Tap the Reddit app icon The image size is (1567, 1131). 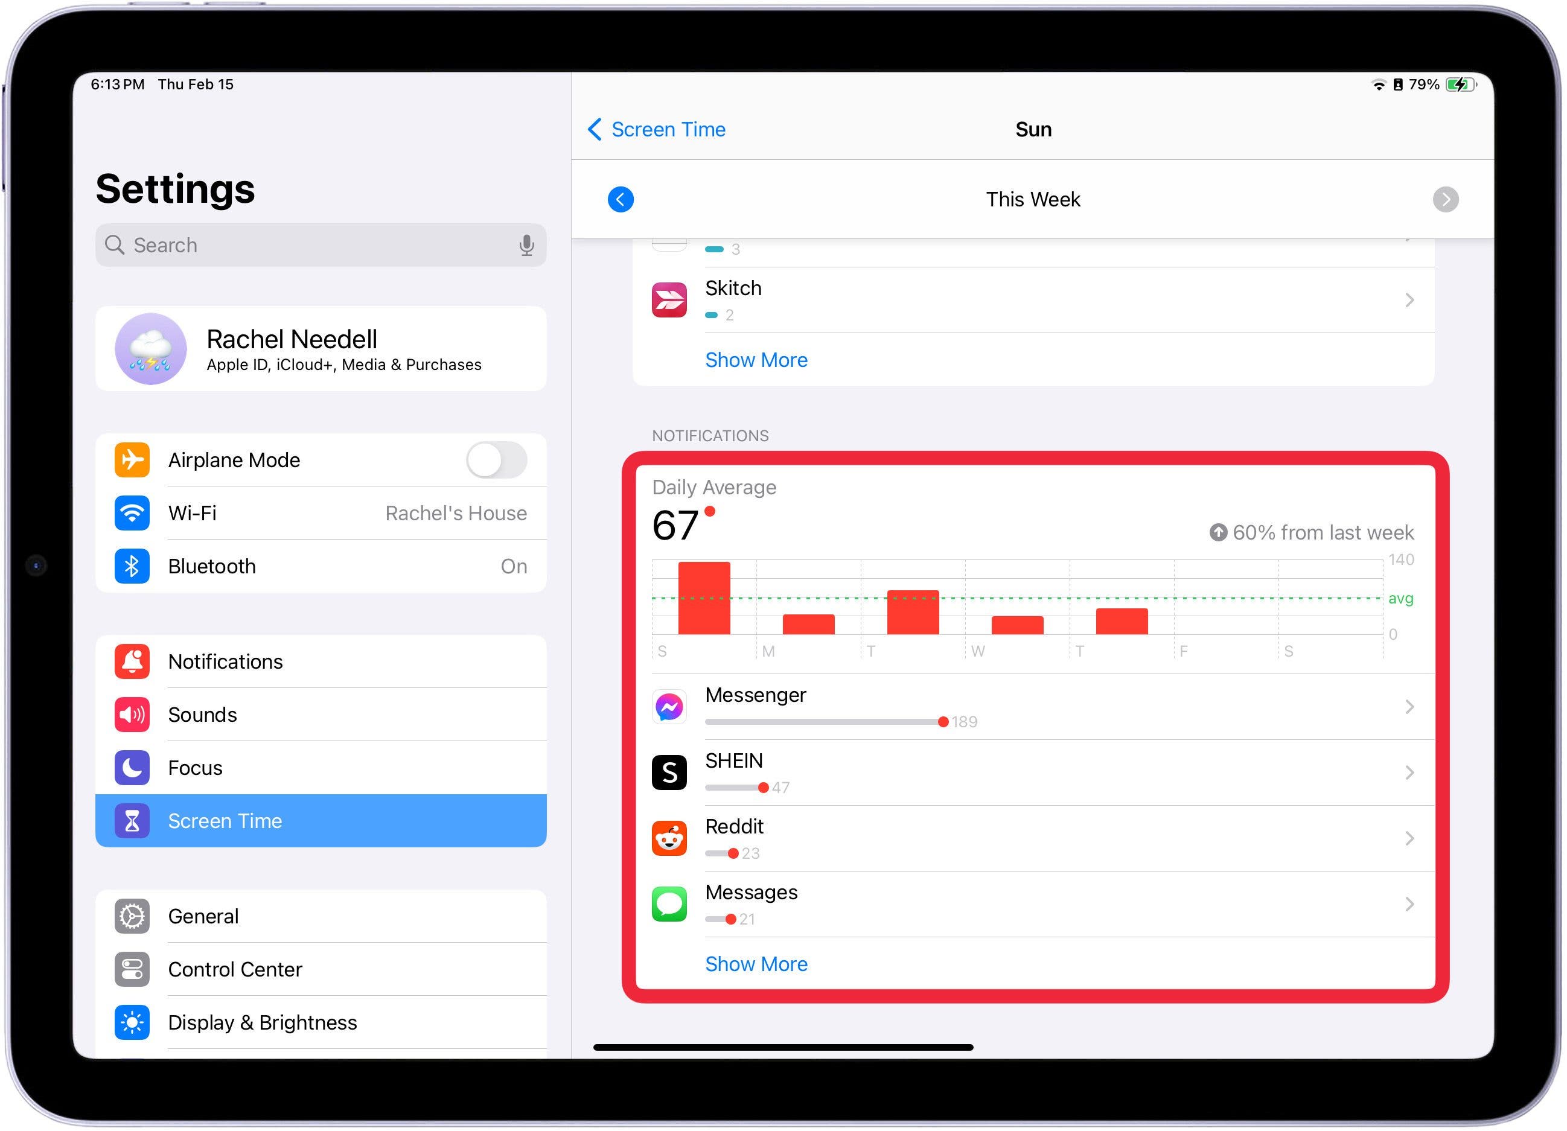669,838
